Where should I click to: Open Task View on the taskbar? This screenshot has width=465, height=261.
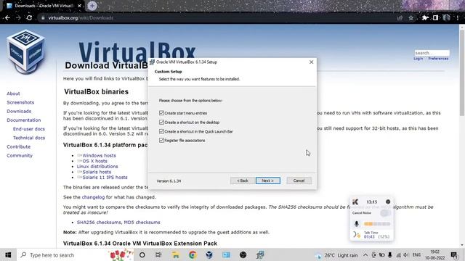pyautogui.click(x=158, y=254)
